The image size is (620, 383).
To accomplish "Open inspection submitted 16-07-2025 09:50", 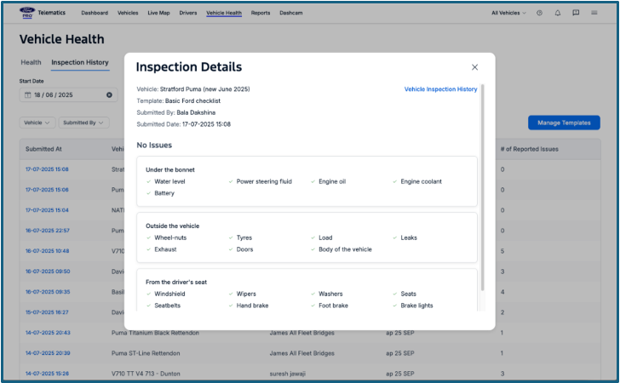I will click(x=48, y=272).
